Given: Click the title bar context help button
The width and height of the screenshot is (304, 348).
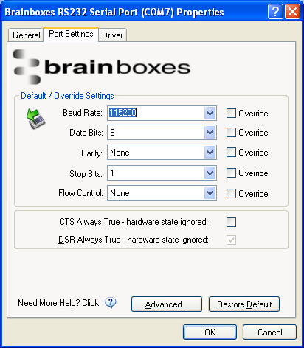Looking at the screenshot, I should pos(275,12).
